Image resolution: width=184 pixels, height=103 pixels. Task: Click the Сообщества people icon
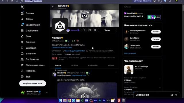(x=22, y=59)
